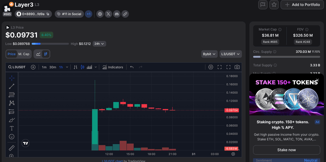
Task: Click the 0x8890...fd9a contract chip
Action: coord(33,14)
